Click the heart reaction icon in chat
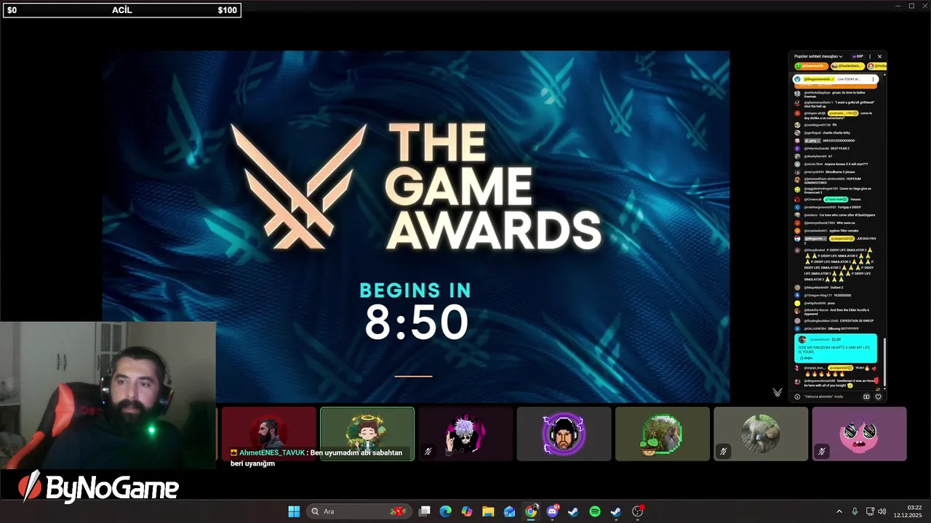The height and width of the screenshot is (523, 931). coord(878,397)
